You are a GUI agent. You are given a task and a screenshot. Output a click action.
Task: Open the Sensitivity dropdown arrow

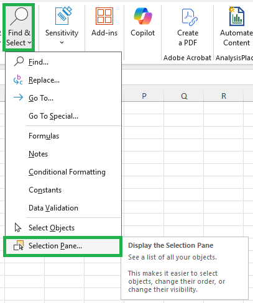[x=62, y=43]
